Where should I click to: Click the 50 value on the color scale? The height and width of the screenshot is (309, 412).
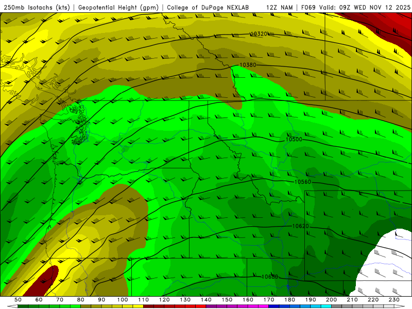pyautogui.click(x=18, y=300)
